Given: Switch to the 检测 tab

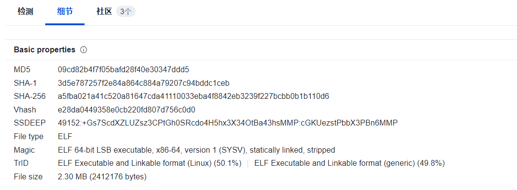Looking at the screenshot, I should [25, 12].
